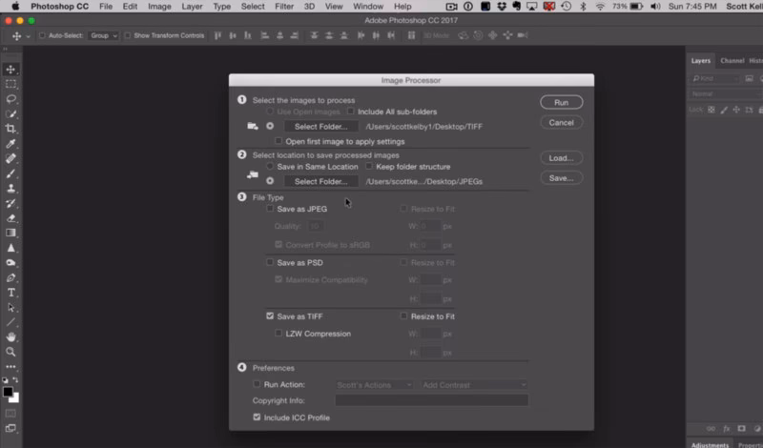Uncheck Include ICC Profile
This screenshot has width=763, height=448.
pos(257,417)
